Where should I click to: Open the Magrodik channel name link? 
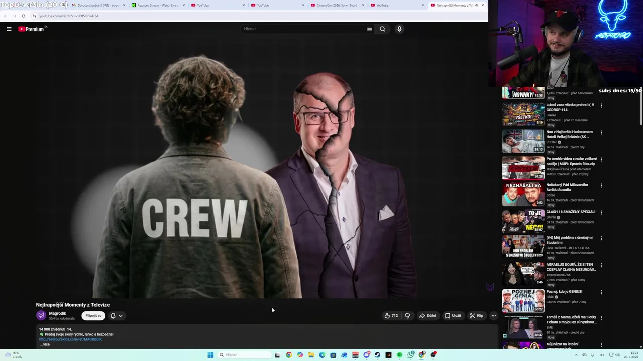(x=58, y=313)
